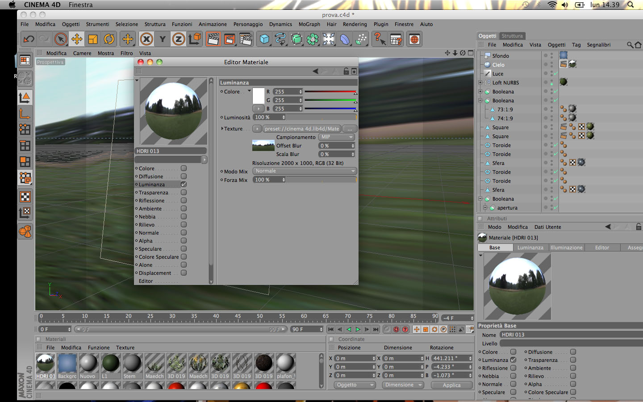Click search magnifier in Oggetti panel
This screenshot has height=402, width=643.
coord(630,45)
